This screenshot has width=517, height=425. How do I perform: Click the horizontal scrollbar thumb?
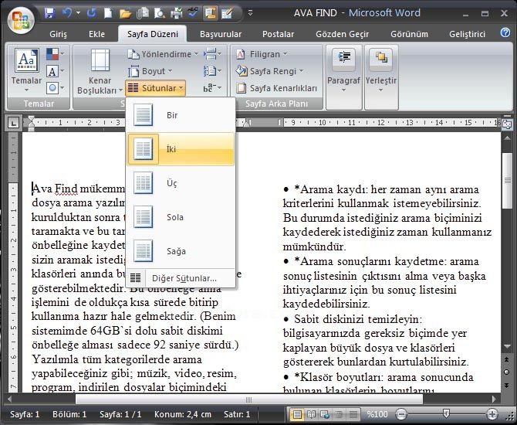pyautogui.click(x=249, y=399)
